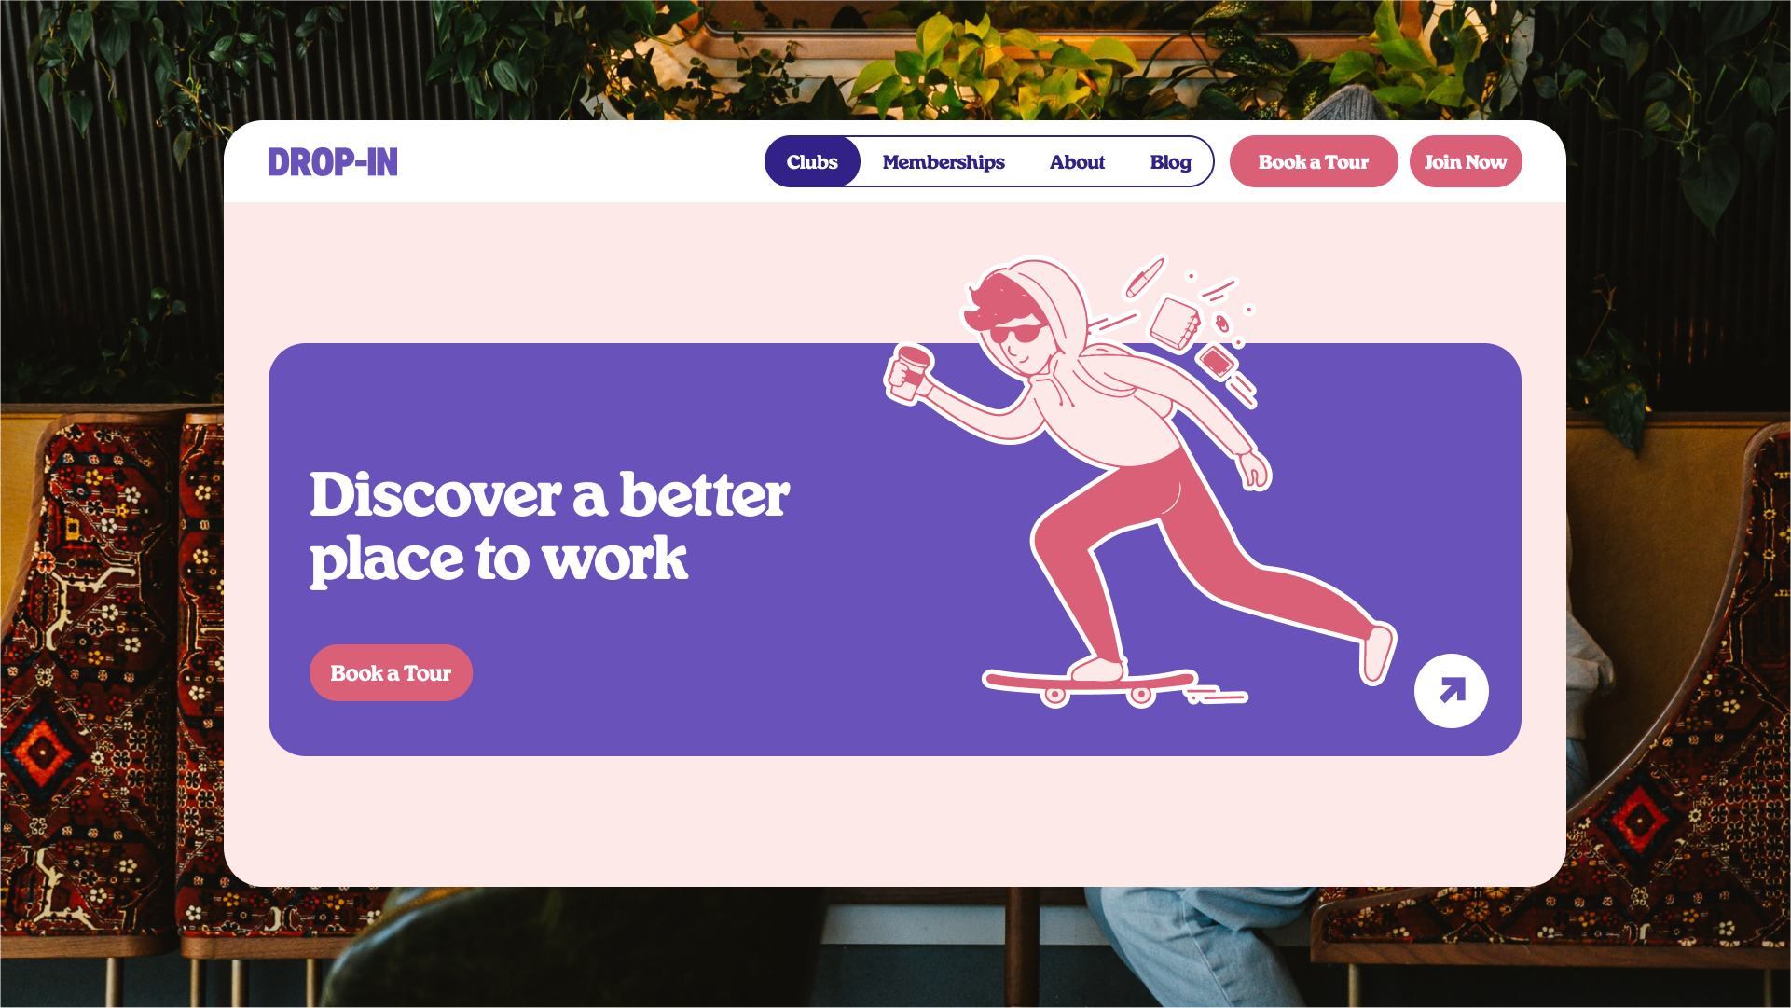Image resolution: width=1791 pixels, height=1008 pixels.
Task: Click the coffee cup in skater's hand
Action: pyautogui.click(x=909, y=372)
